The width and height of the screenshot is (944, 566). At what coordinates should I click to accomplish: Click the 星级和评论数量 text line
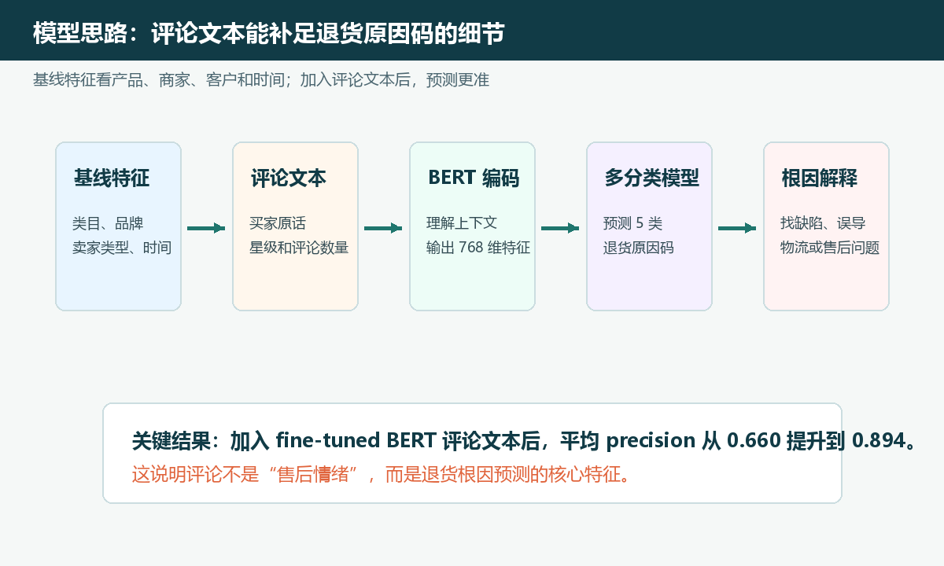click(299, 248)
